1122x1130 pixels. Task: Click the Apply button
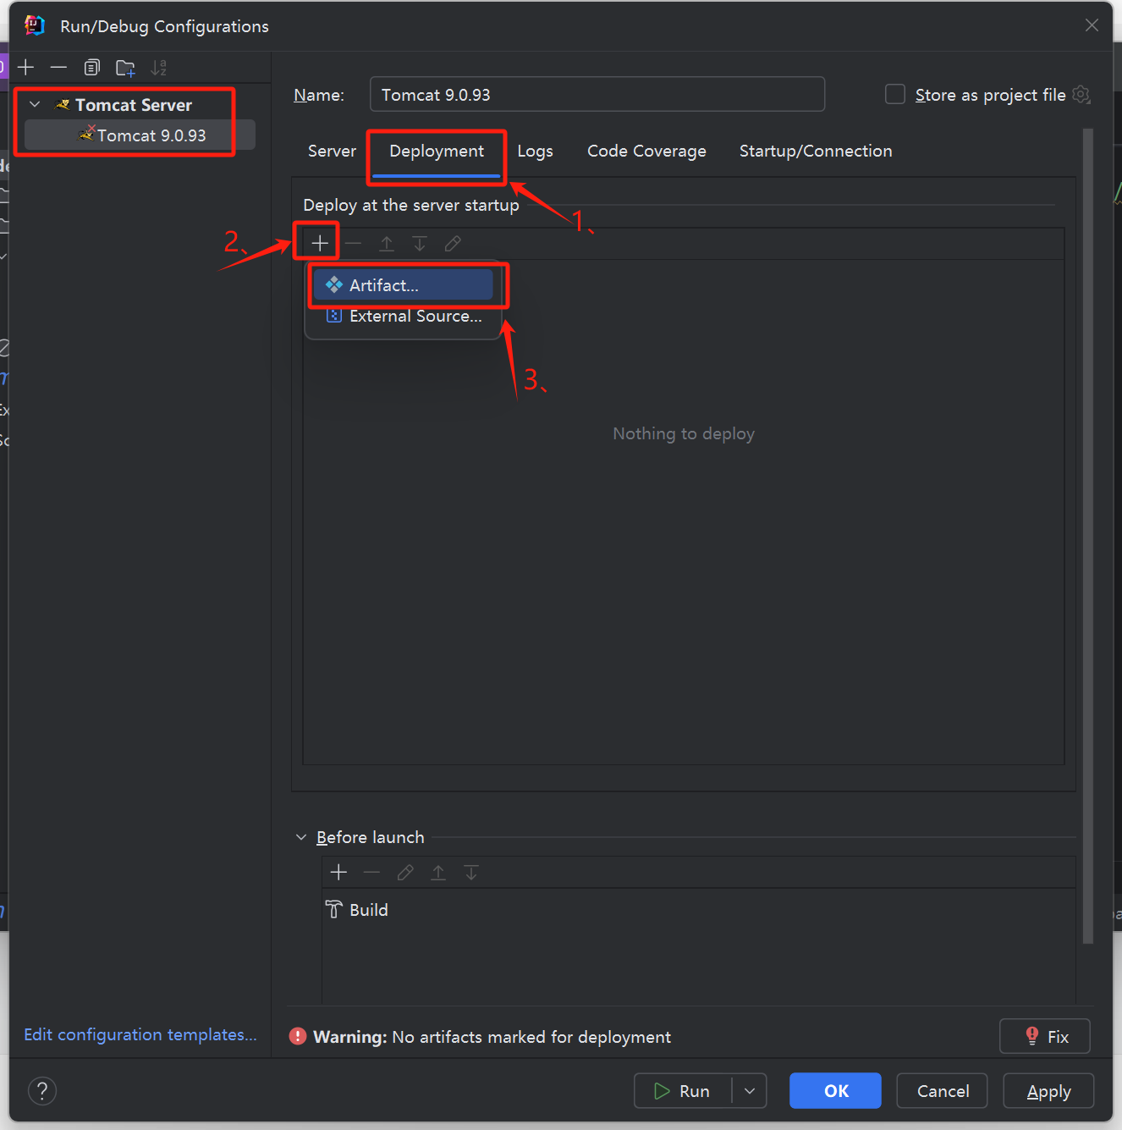click(x=1048, y=1091)
